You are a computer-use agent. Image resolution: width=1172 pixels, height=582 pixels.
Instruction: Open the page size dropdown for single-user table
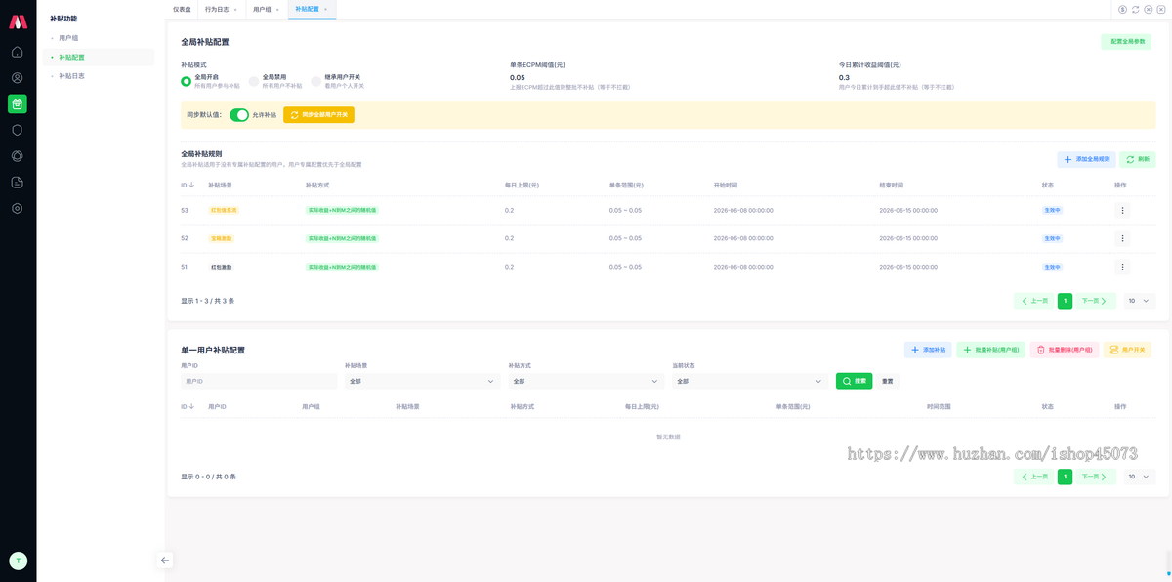(x=1139, y=477)
